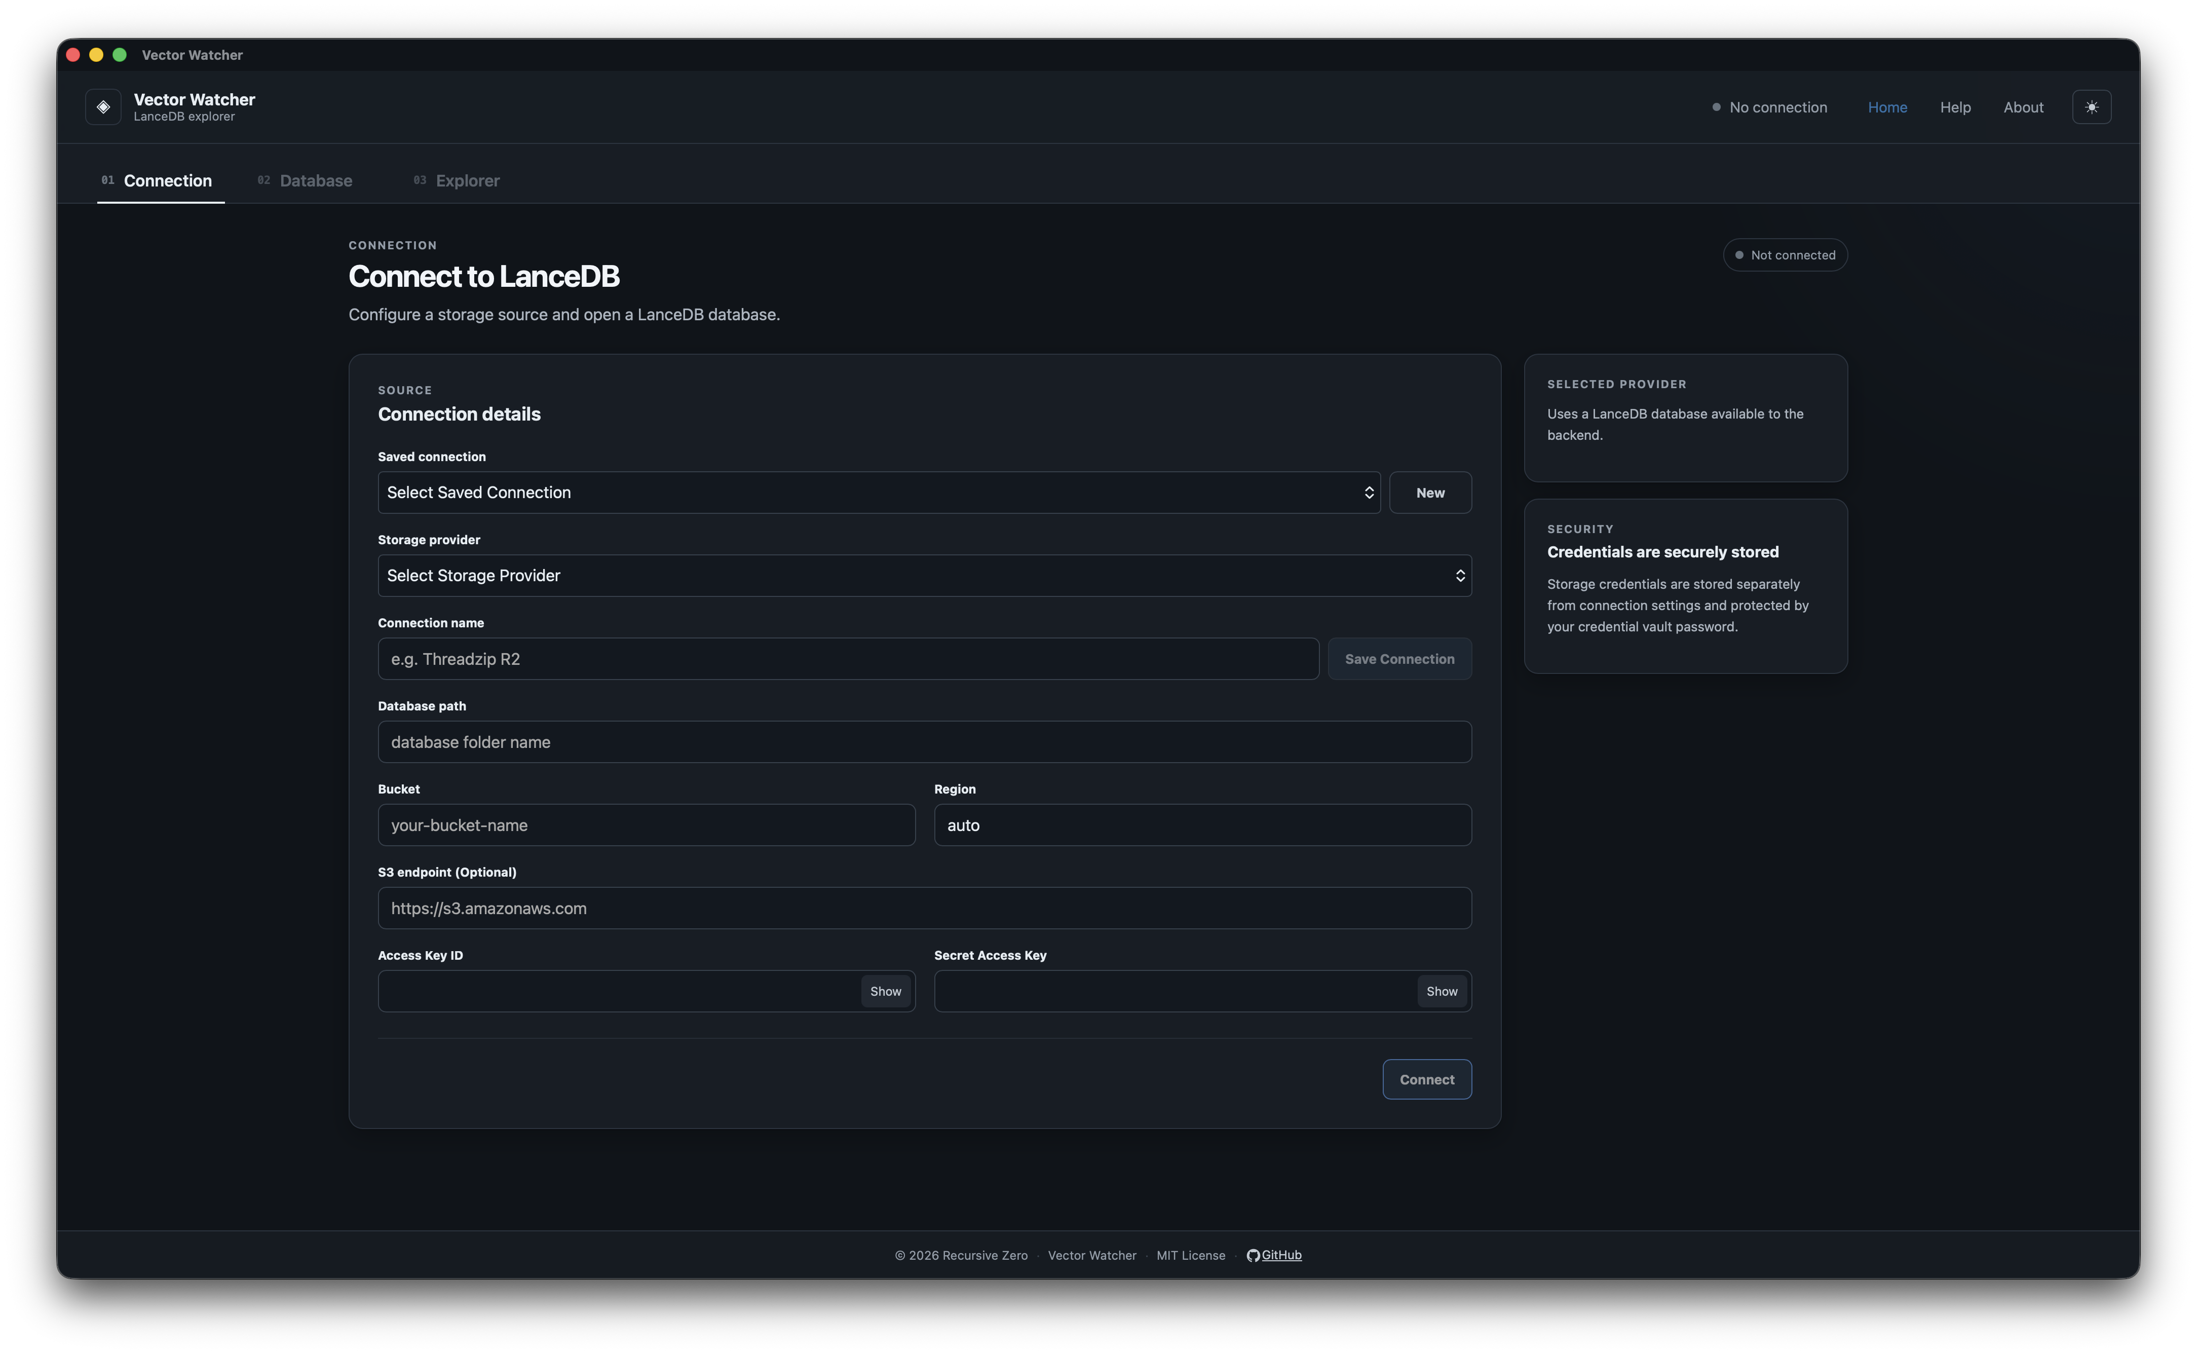Open the Select Storage Provider dropdown
This screenshot has width=2197, height=1354.
(x=924, y=576)
